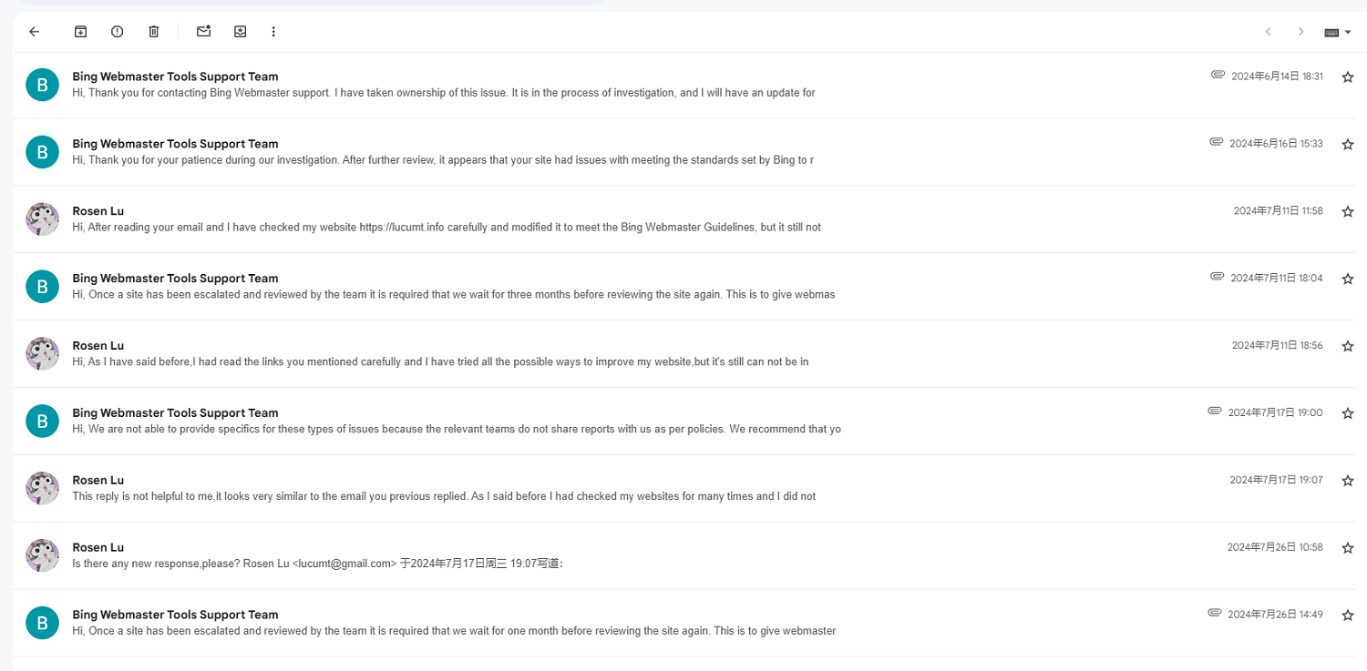The image size is (1367, 671).
Task: Star the 2024年7月17日 19:00 message
Action: (x=1348, y=414)
